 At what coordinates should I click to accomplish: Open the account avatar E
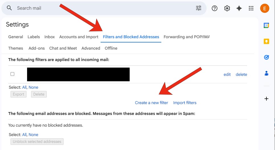coord(264,8)
